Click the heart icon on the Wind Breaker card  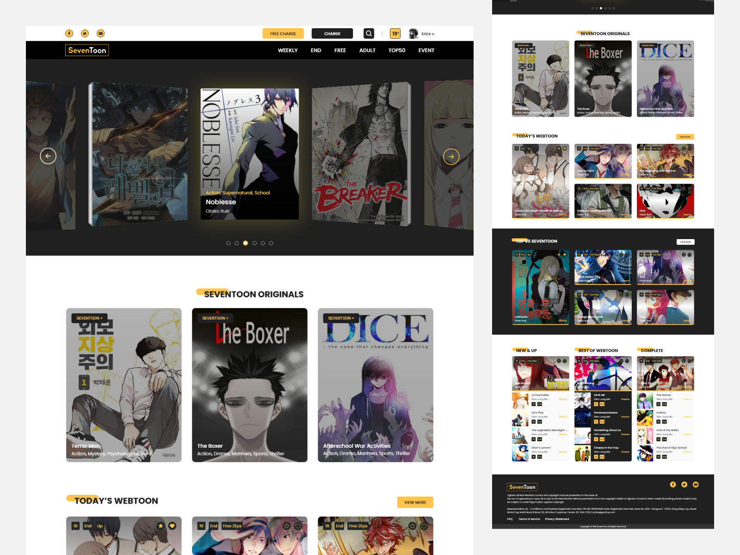click(x=627, y=361)
